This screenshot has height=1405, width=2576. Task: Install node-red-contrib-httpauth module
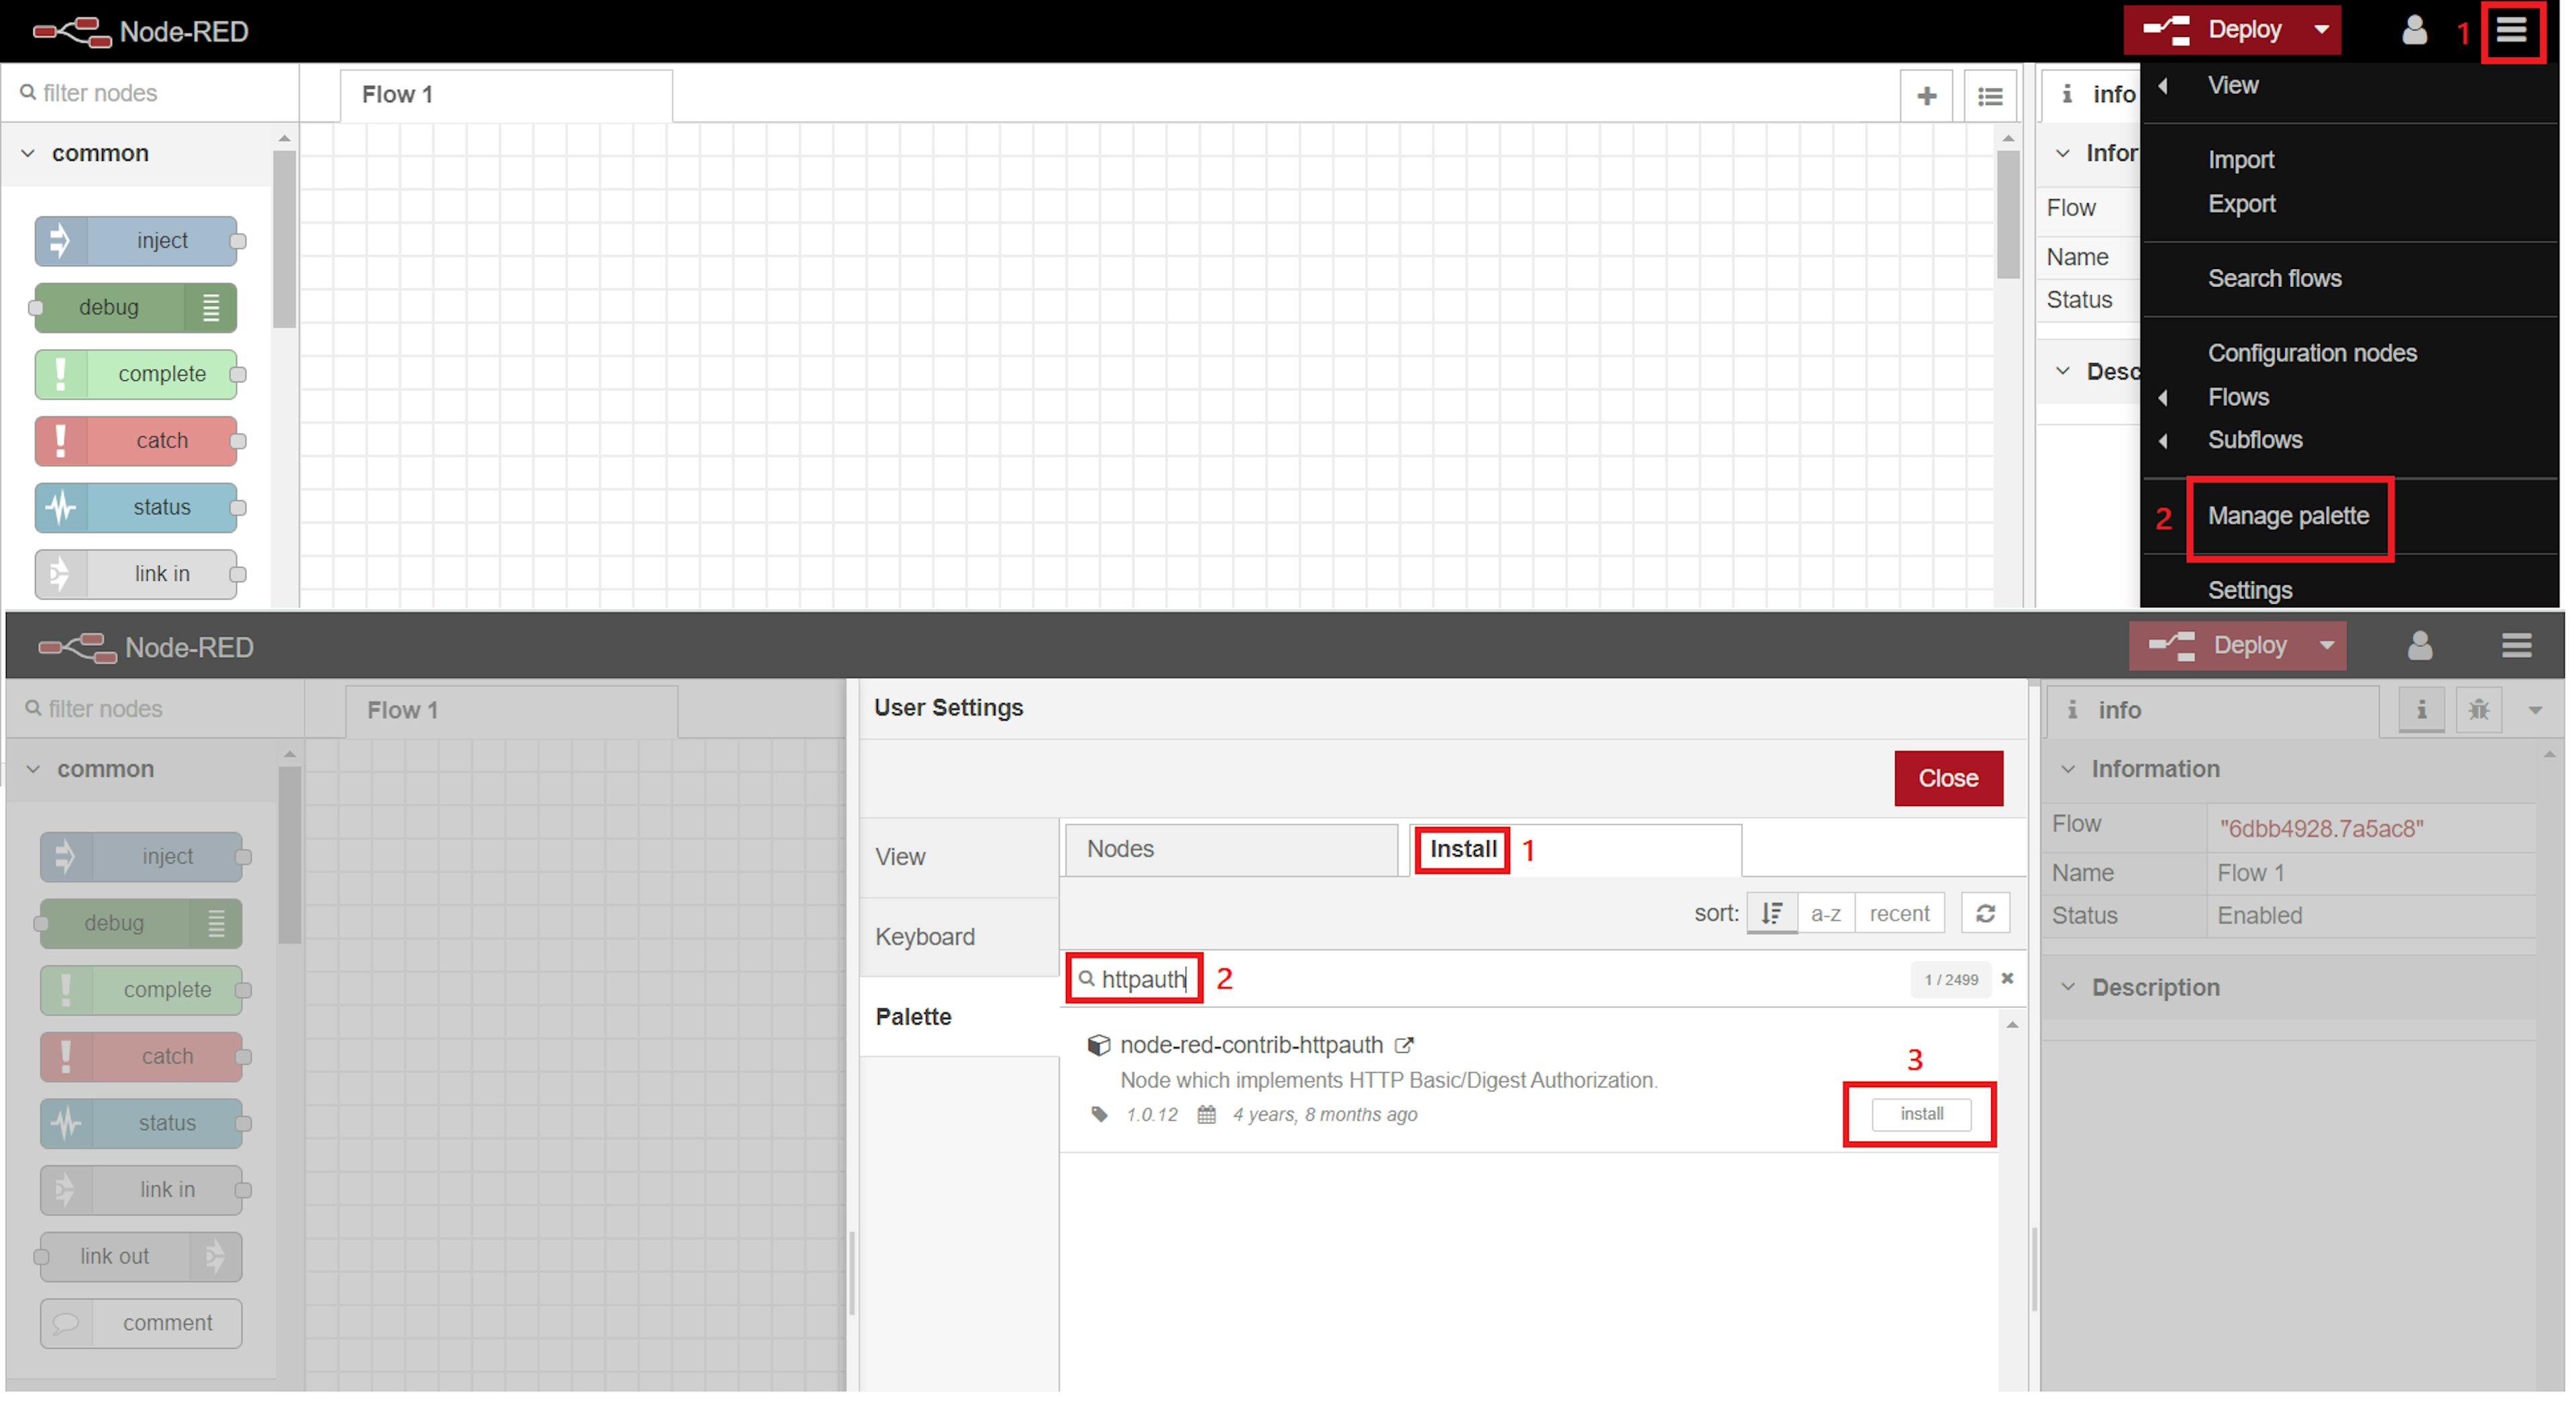[1921, 1114]
